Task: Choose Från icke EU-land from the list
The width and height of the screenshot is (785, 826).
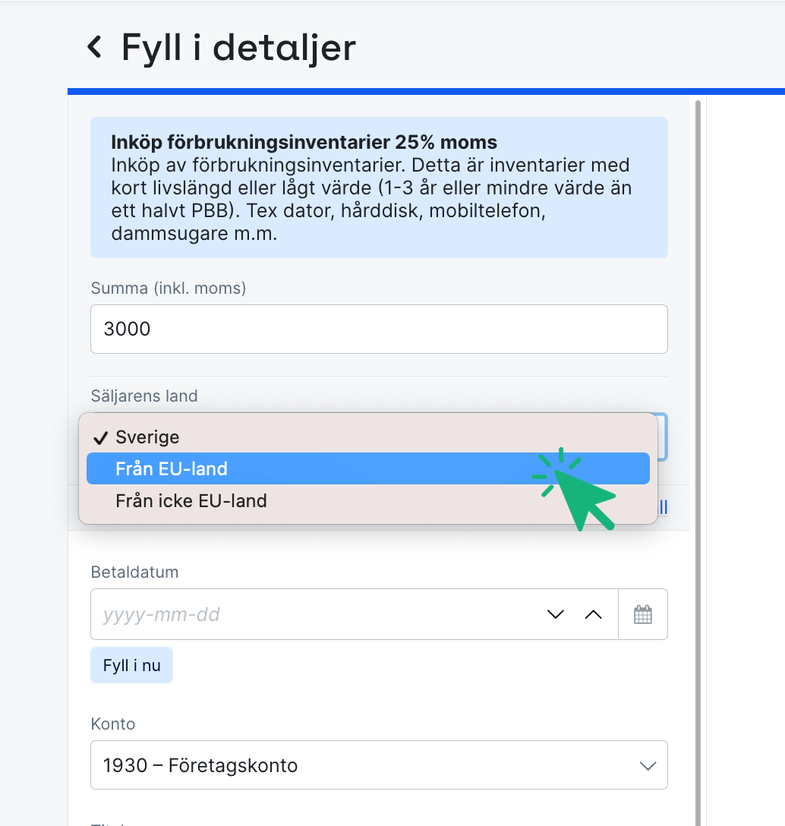Action: point(228,500)
